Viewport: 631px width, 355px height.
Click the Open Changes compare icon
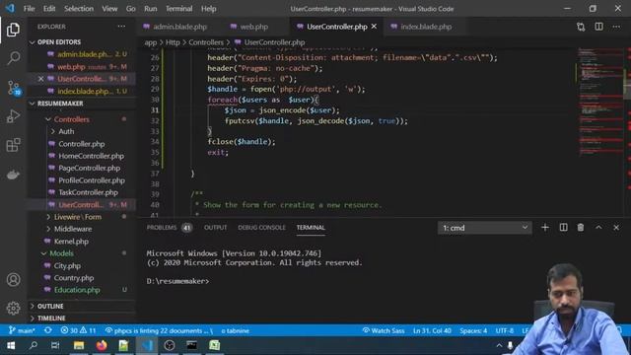tap(581, 27)
